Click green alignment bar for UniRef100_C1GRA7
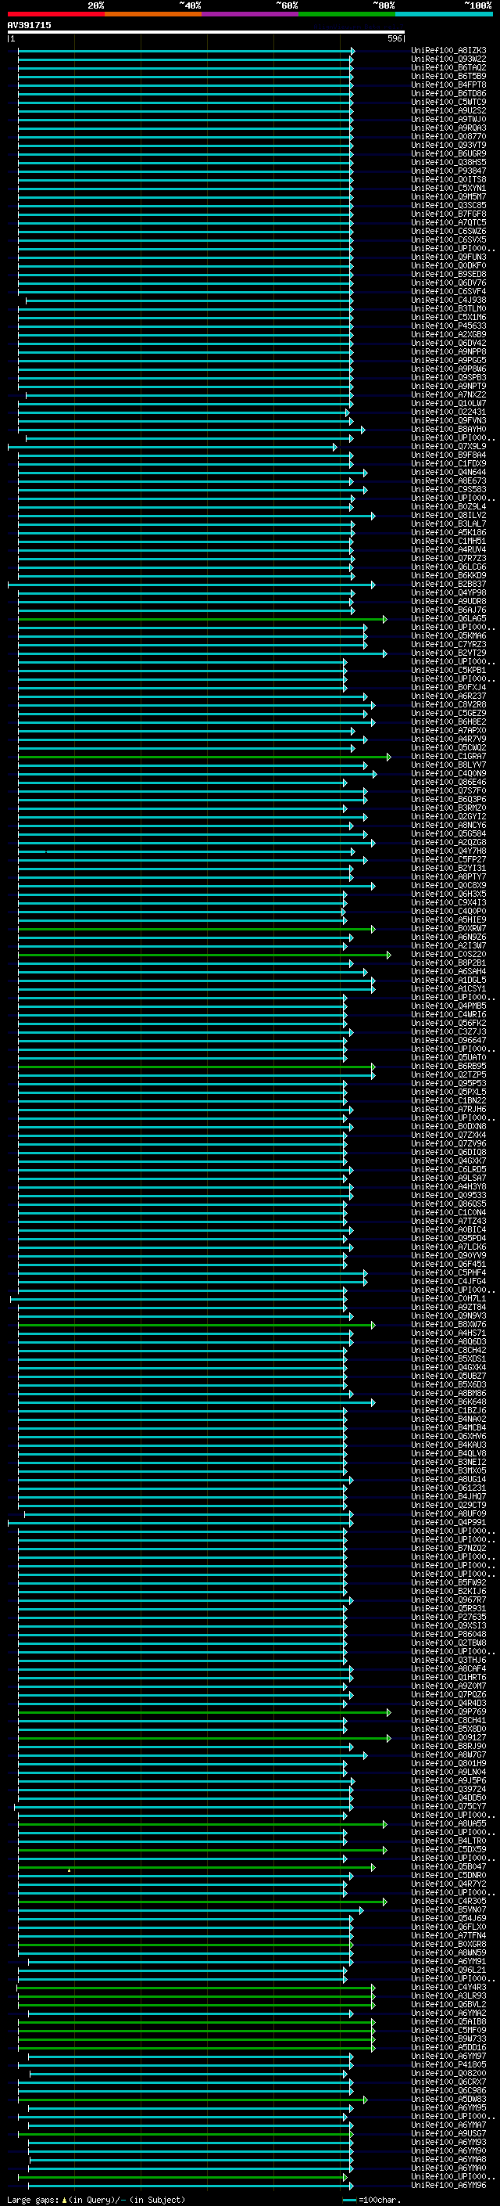This screenshot has width=500, height=2206. pyautogui.click(x=203, y=756)
